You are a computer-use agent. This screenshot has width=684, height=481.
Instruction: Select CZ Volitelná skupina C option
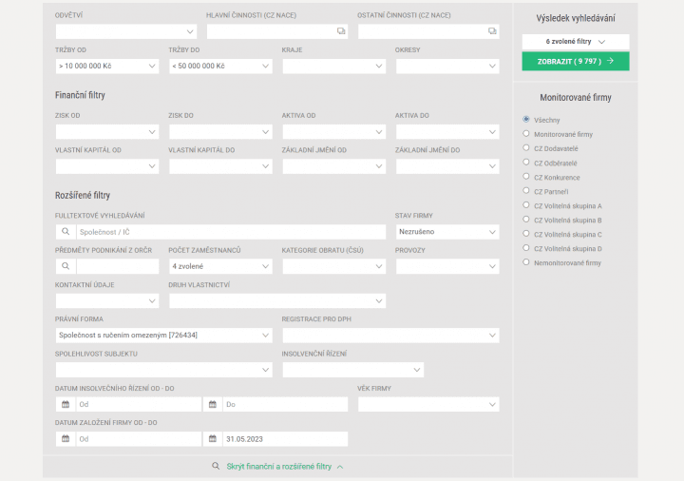coord(526,234)
